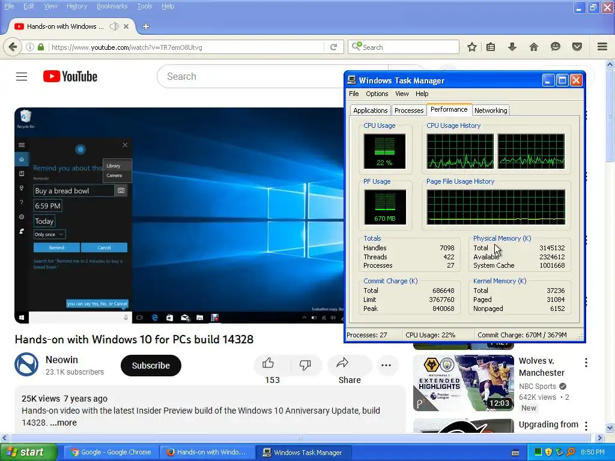Click the search magnifier tray icon
615x461 pixels.
click(571, 452)
